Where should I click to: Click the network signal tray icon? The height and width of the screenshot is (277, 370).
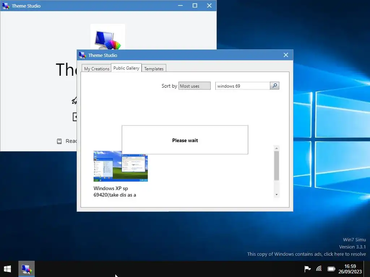[x=319, y=268]
